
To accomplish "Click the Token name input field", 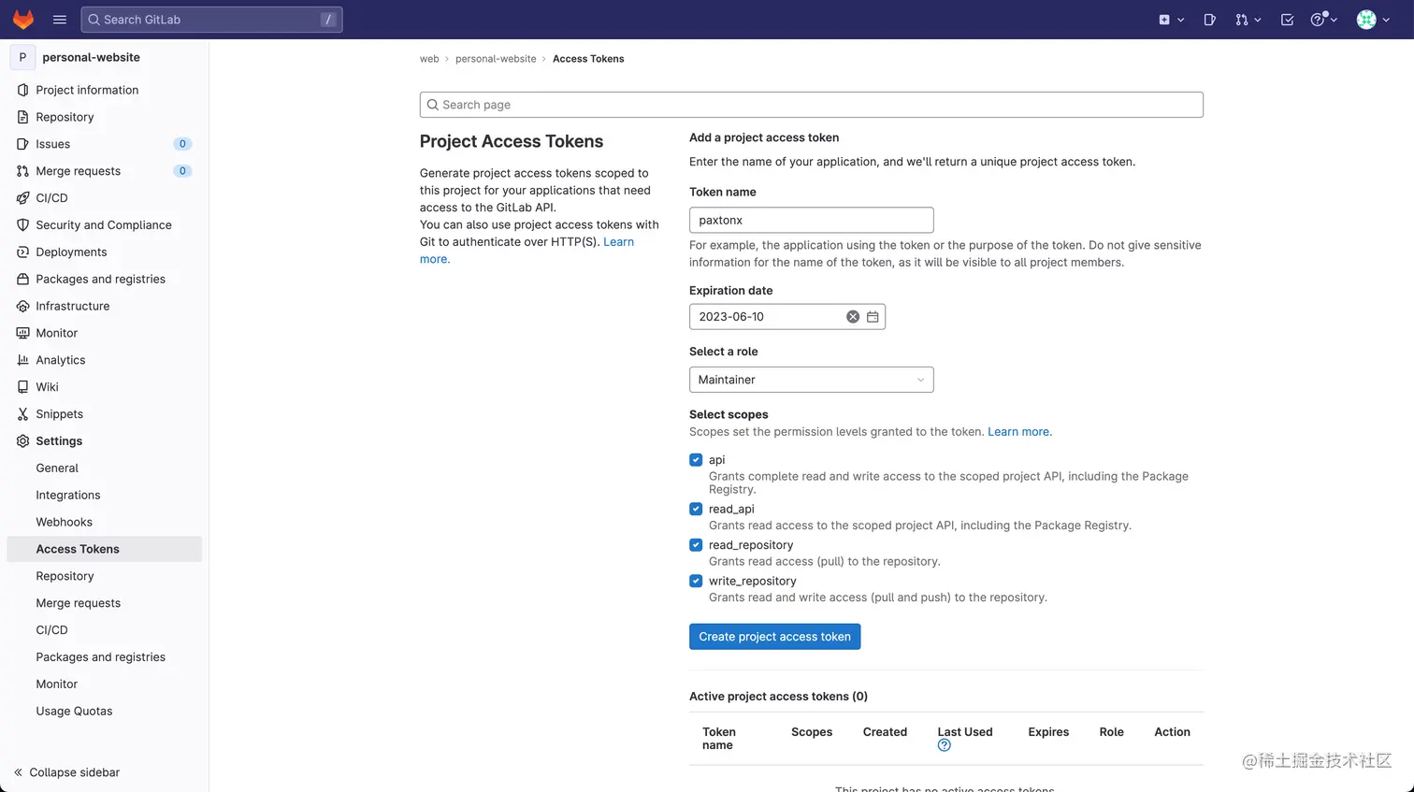I will tap(811, 221).
